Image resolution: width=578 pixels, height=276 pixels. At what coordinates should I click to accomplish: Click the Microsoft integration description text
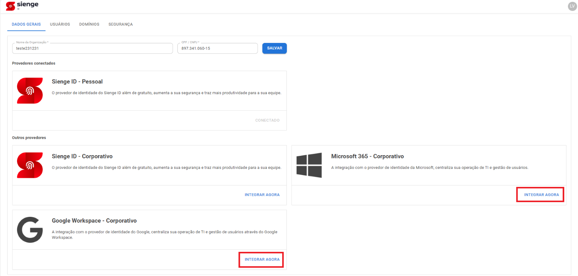click(430, 167)
